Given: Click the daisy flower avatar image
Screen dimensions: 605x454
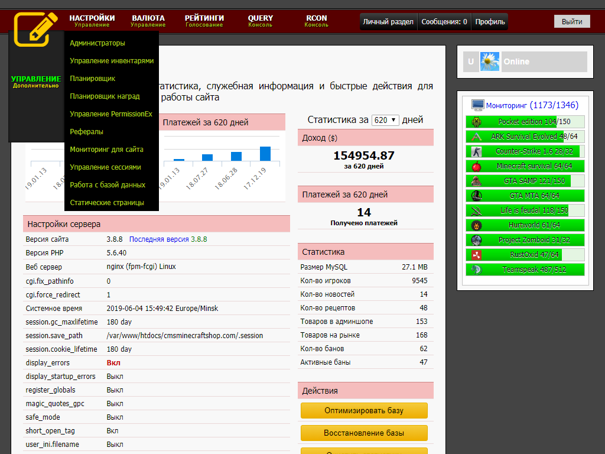Looking at the screenshot, I should pos(490,61).
